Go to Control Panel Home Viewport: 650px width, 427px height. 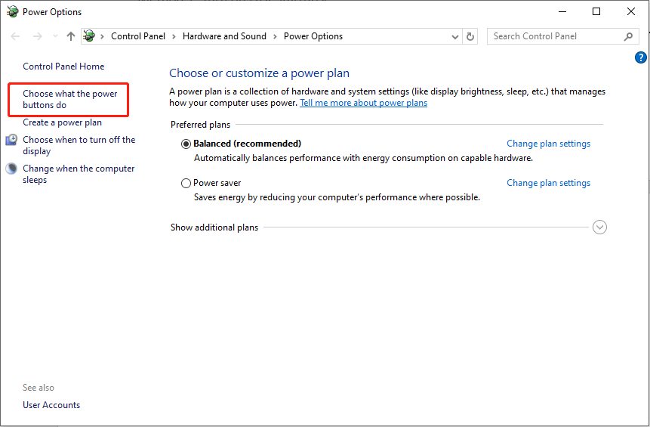[x=63, y=67]
